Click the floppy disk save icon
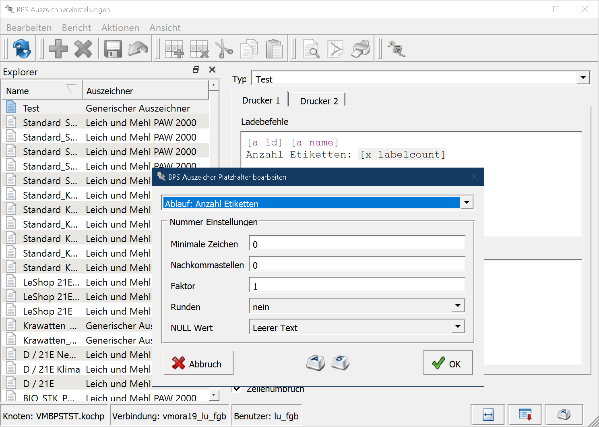 113,49
